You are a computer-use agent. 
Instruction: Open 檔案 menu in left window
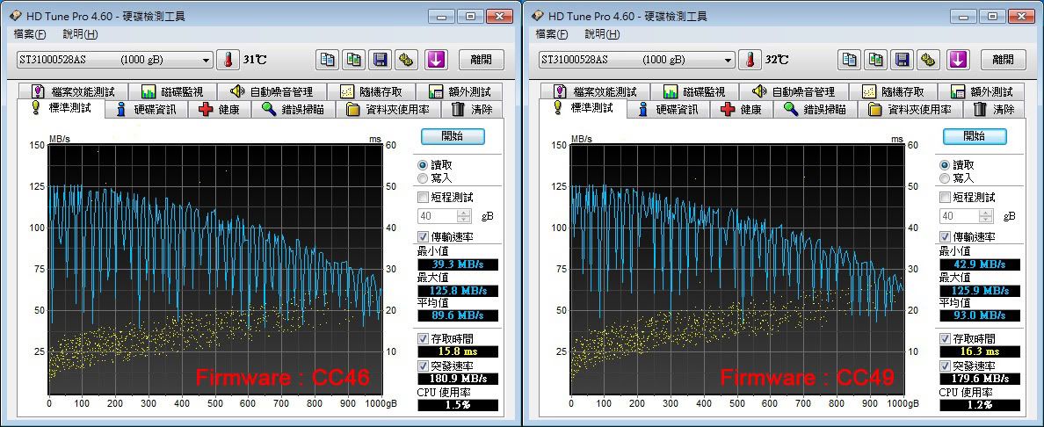30,34
